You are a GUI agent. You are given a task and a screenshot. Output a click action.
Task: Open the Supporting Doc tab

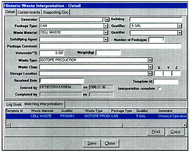pos(56,12)
